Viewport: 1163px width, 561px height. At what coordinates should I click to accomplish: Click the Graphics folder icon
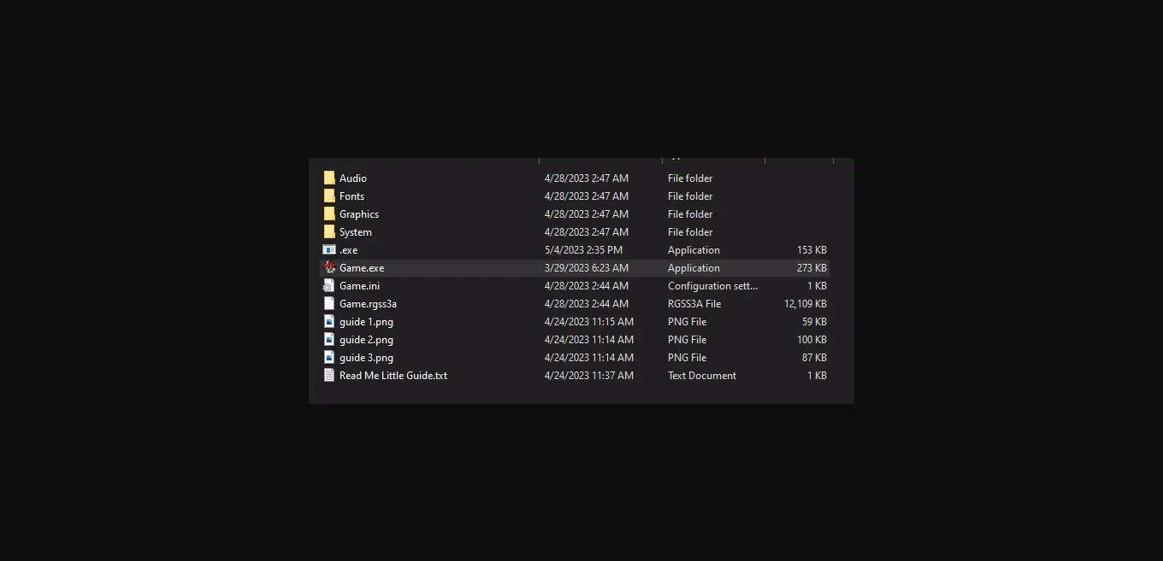(329, 214)
